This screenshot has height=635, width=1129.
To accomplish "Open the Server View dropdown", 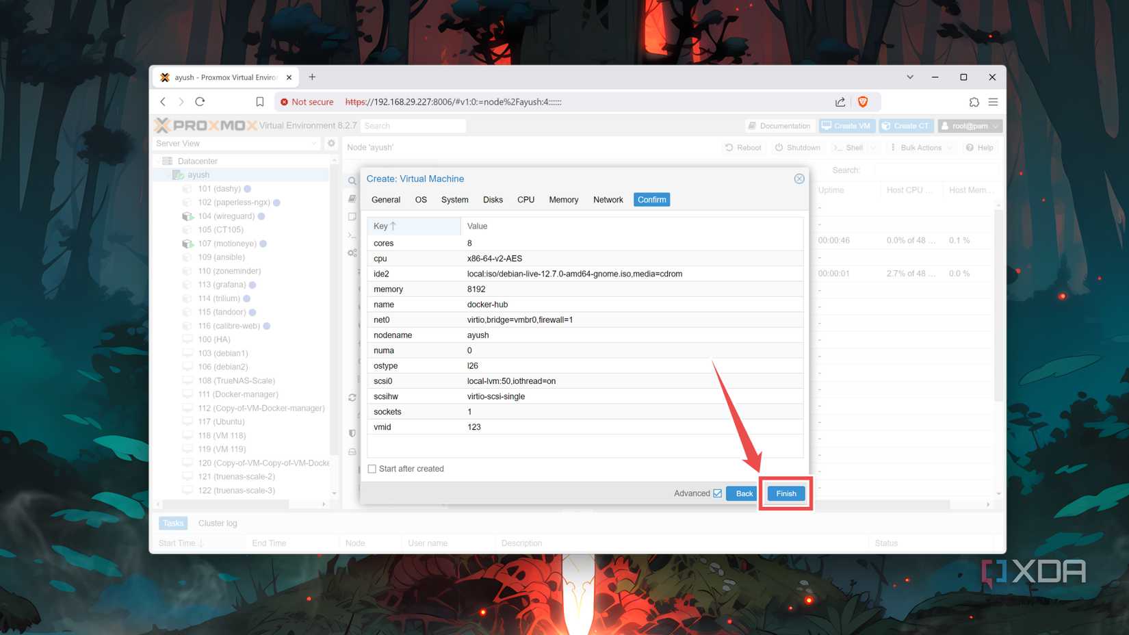I will point(314,144).
